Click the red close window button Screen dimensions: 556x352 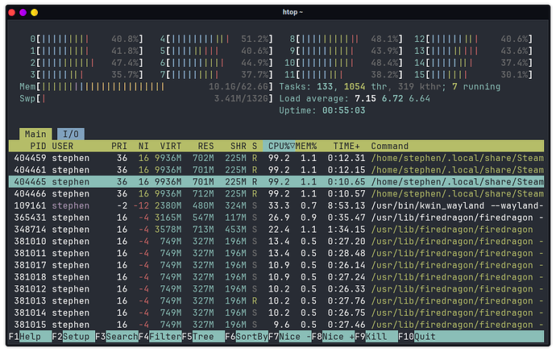click(x=12, y=12)
